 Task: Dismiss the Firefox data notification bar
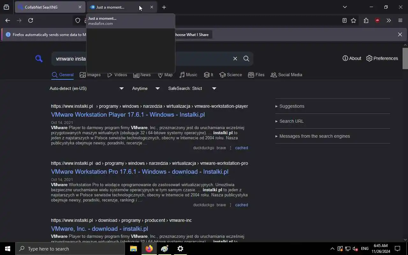(400, 34)
